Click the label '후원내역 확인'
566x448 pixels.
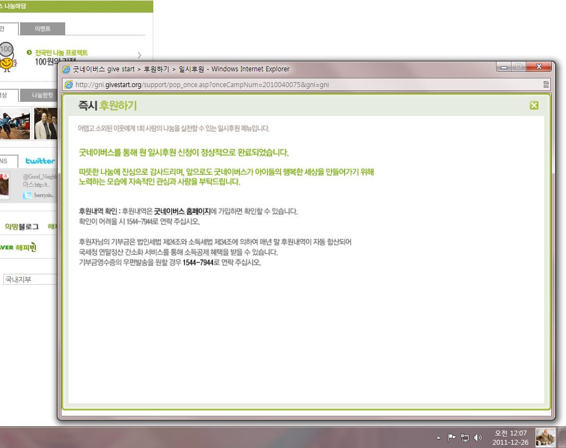click(x=98, y=211)
